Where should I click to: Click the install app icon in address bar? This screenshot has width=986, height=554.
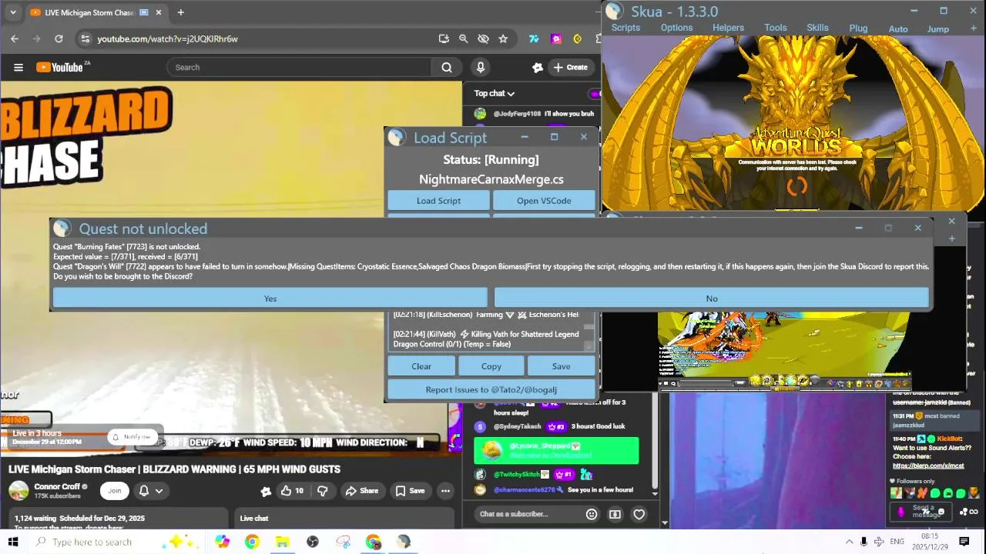[444, 38]
